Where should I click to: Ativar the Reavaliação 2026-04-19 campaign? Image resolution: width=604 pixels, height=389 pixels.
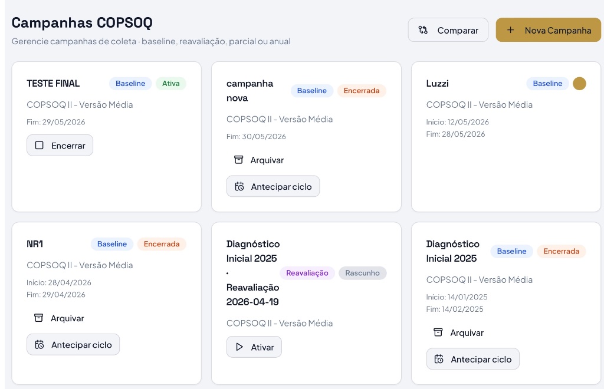click(x=254, y=347)
